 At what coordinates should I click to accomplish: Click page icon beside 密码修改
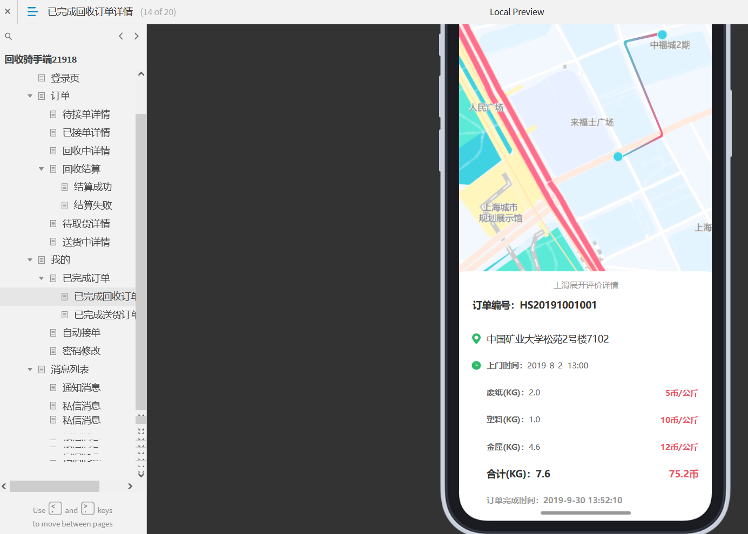click(53, 351)
